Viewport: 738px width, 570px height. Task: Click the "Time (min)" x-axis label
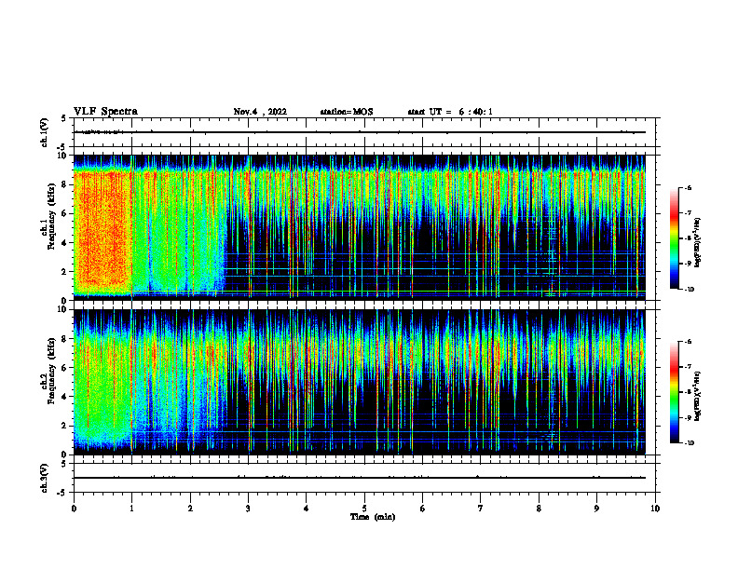pyautogui.click(x=373, y=517)
